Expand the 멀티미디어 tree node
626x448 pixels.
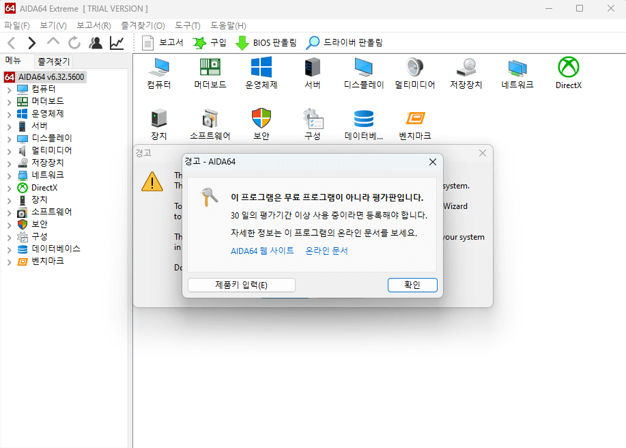pos(9,152)
